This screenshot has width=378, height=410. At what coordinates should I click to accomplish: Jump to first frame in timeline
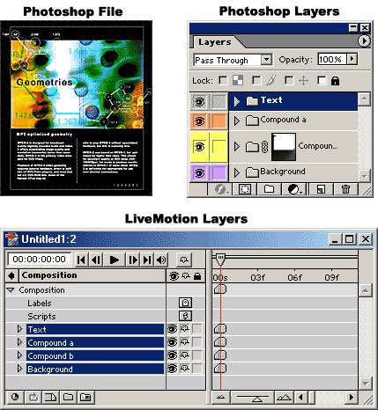click(81, 260)
